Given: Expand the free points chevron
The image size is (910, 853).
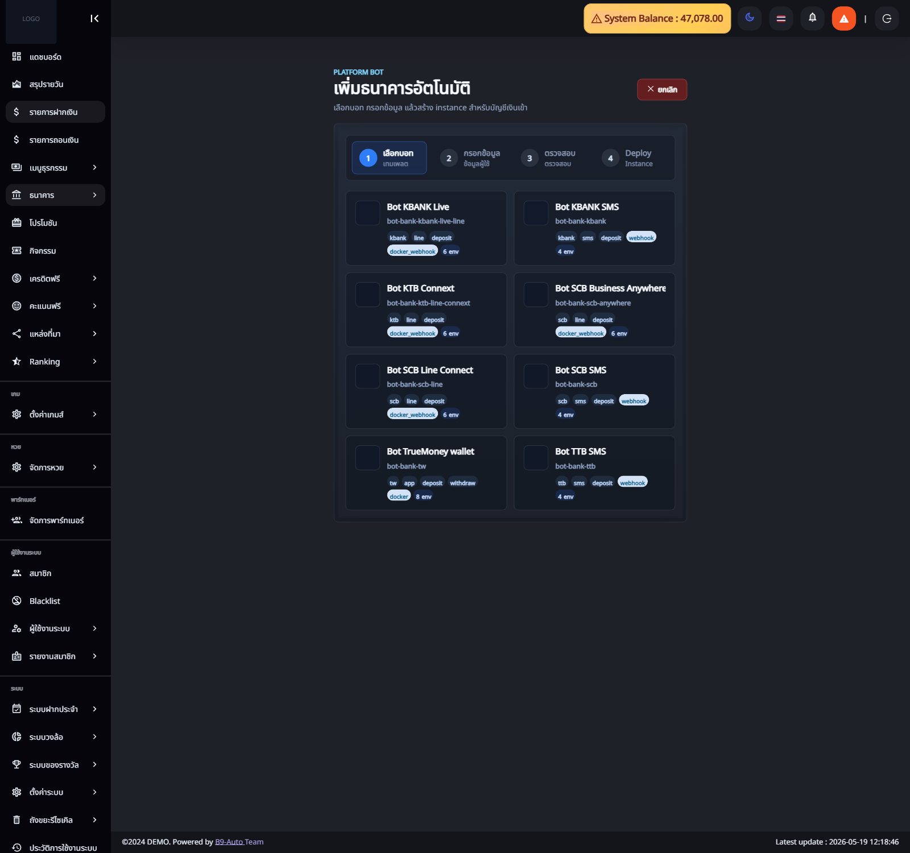Looking at the screenshot, I should point(94,306).
